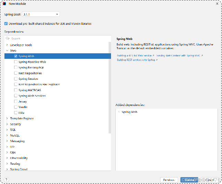Image resolution: width=222 pixels, height=184 pixels.
Task: Focus the dependency search field
Action: pos(58,39)
